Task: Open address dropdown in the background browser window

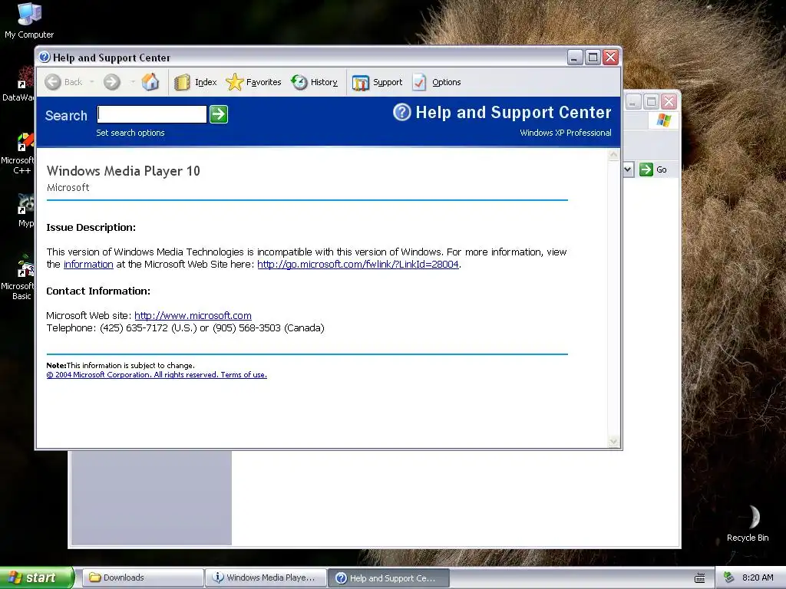Action: pos(628,169)
